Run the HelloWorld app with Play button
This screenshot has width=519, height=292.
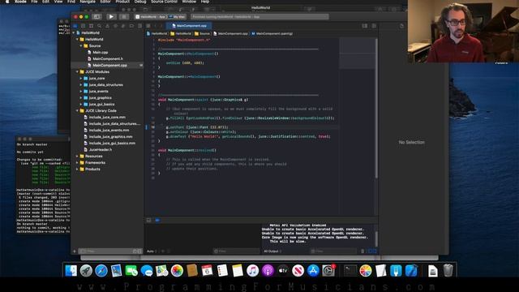pyautogui.click(x=111, y=16)
